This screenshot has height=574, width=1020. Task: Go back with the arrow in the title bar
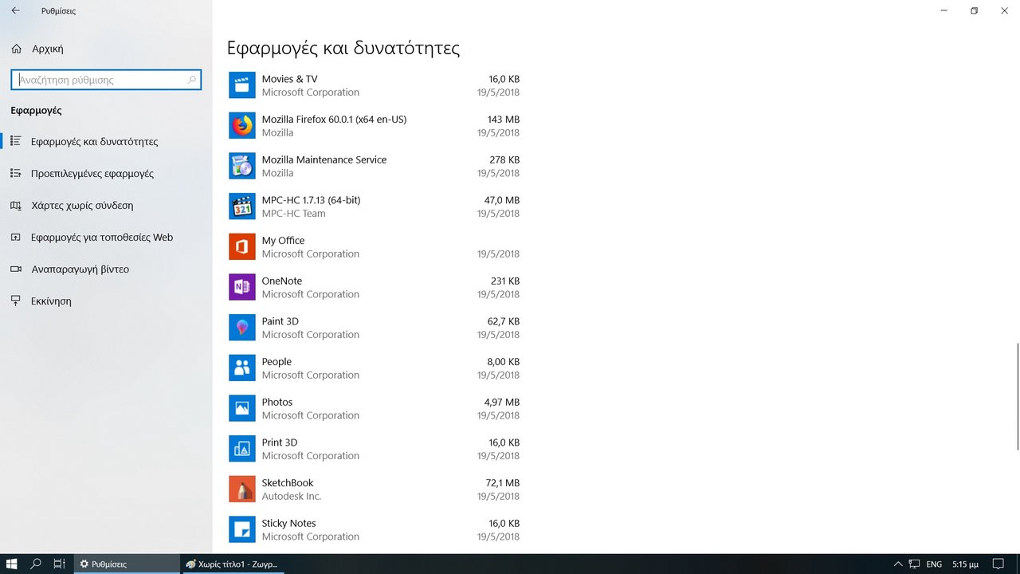16,11
